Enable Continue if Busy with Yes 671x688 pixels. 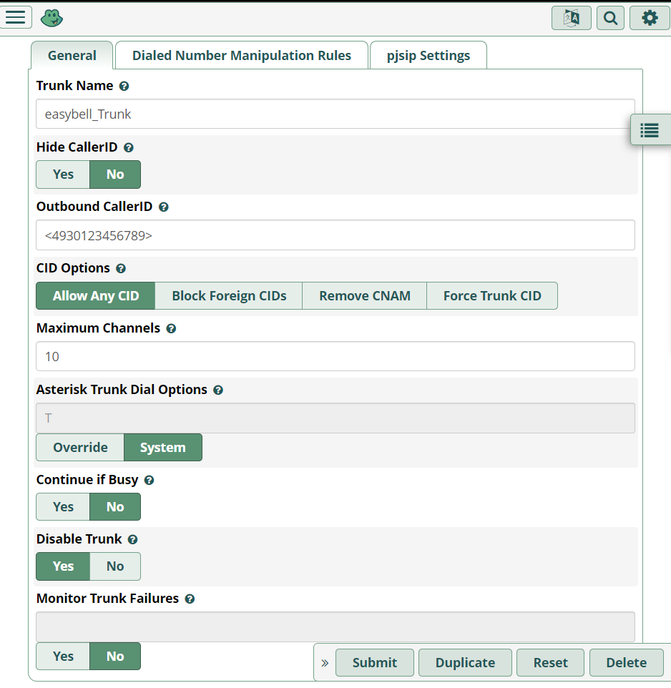pos(63,507)
